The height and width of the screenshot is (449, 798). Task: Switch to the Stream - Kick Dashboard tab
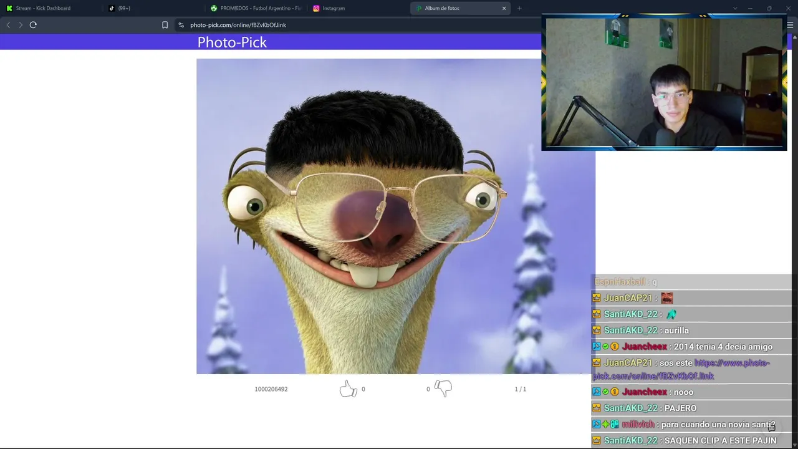51,8
